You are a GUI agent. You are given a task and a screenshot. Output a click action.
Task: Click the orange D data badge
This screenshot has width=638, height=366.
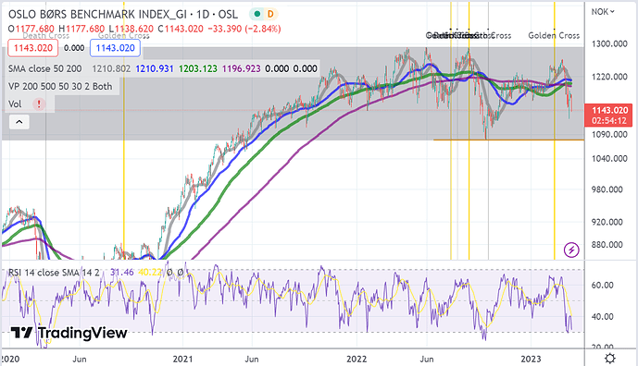pos(270,14)
